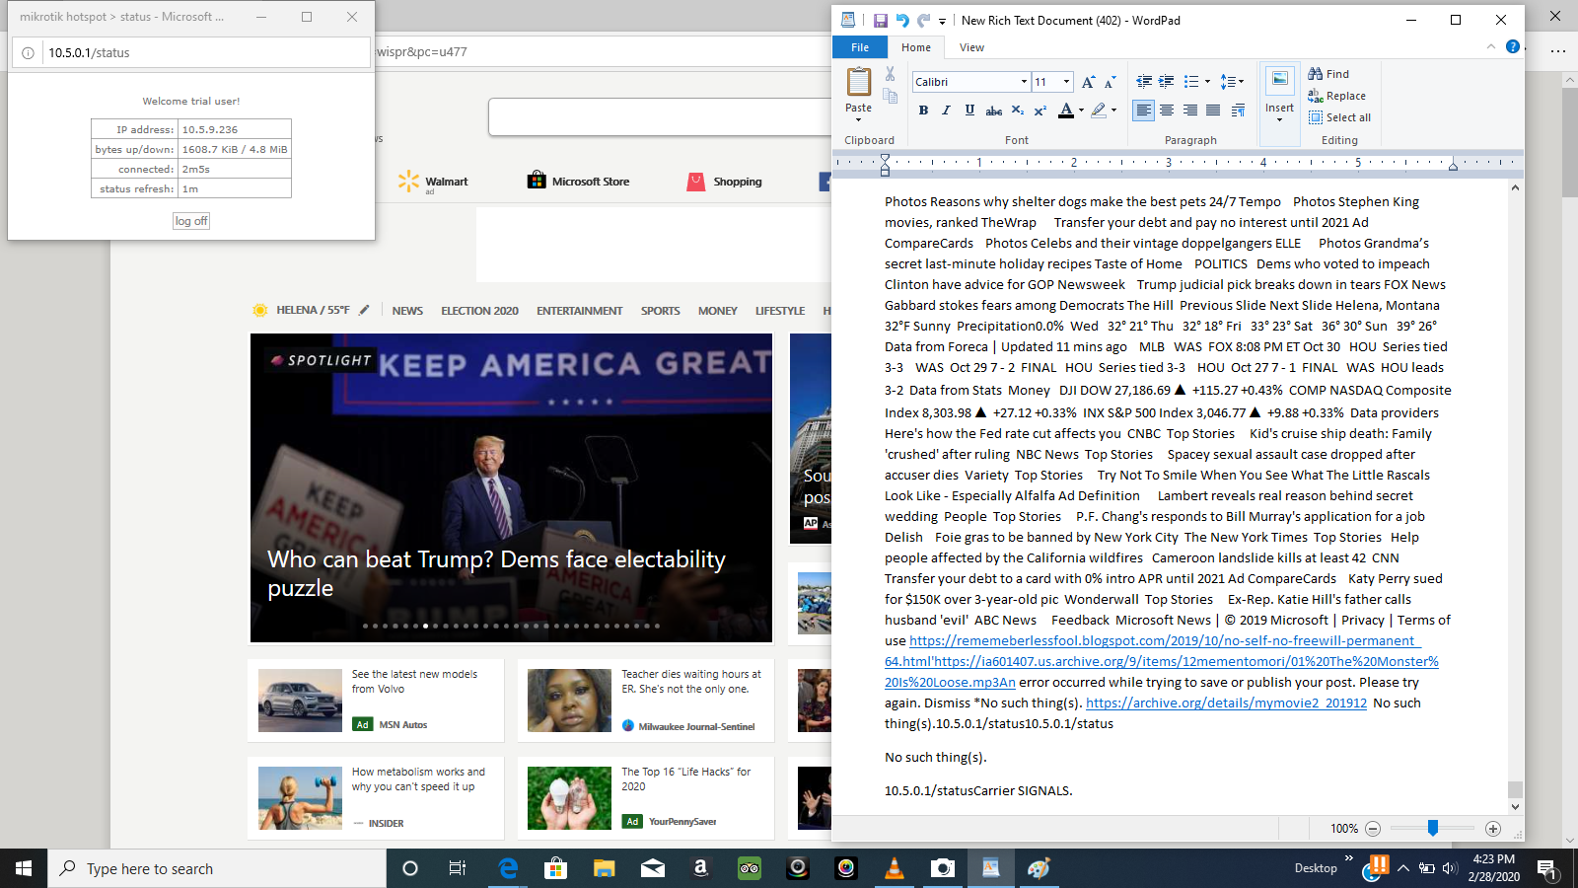Switch to the View ribbon tab

971,47
